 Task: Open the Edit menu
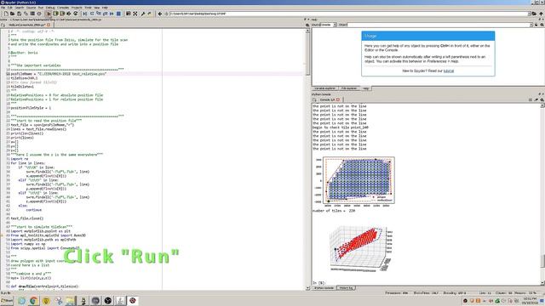[10, 8]
